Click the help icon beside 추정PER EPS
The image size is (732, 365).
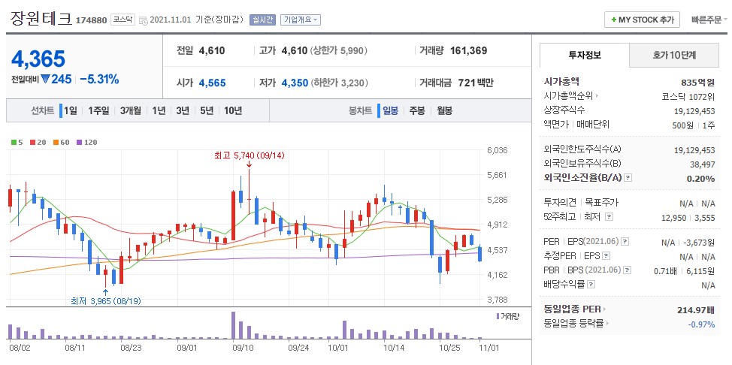(x=606, y=256)
